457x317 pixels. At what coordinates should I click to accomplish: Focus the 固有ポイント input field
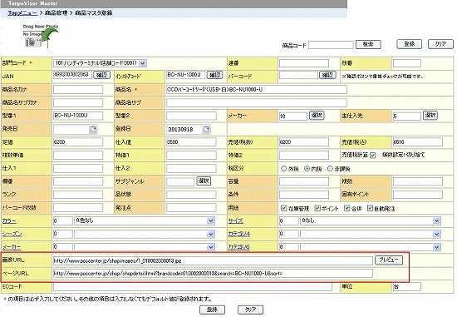point(417,195)
